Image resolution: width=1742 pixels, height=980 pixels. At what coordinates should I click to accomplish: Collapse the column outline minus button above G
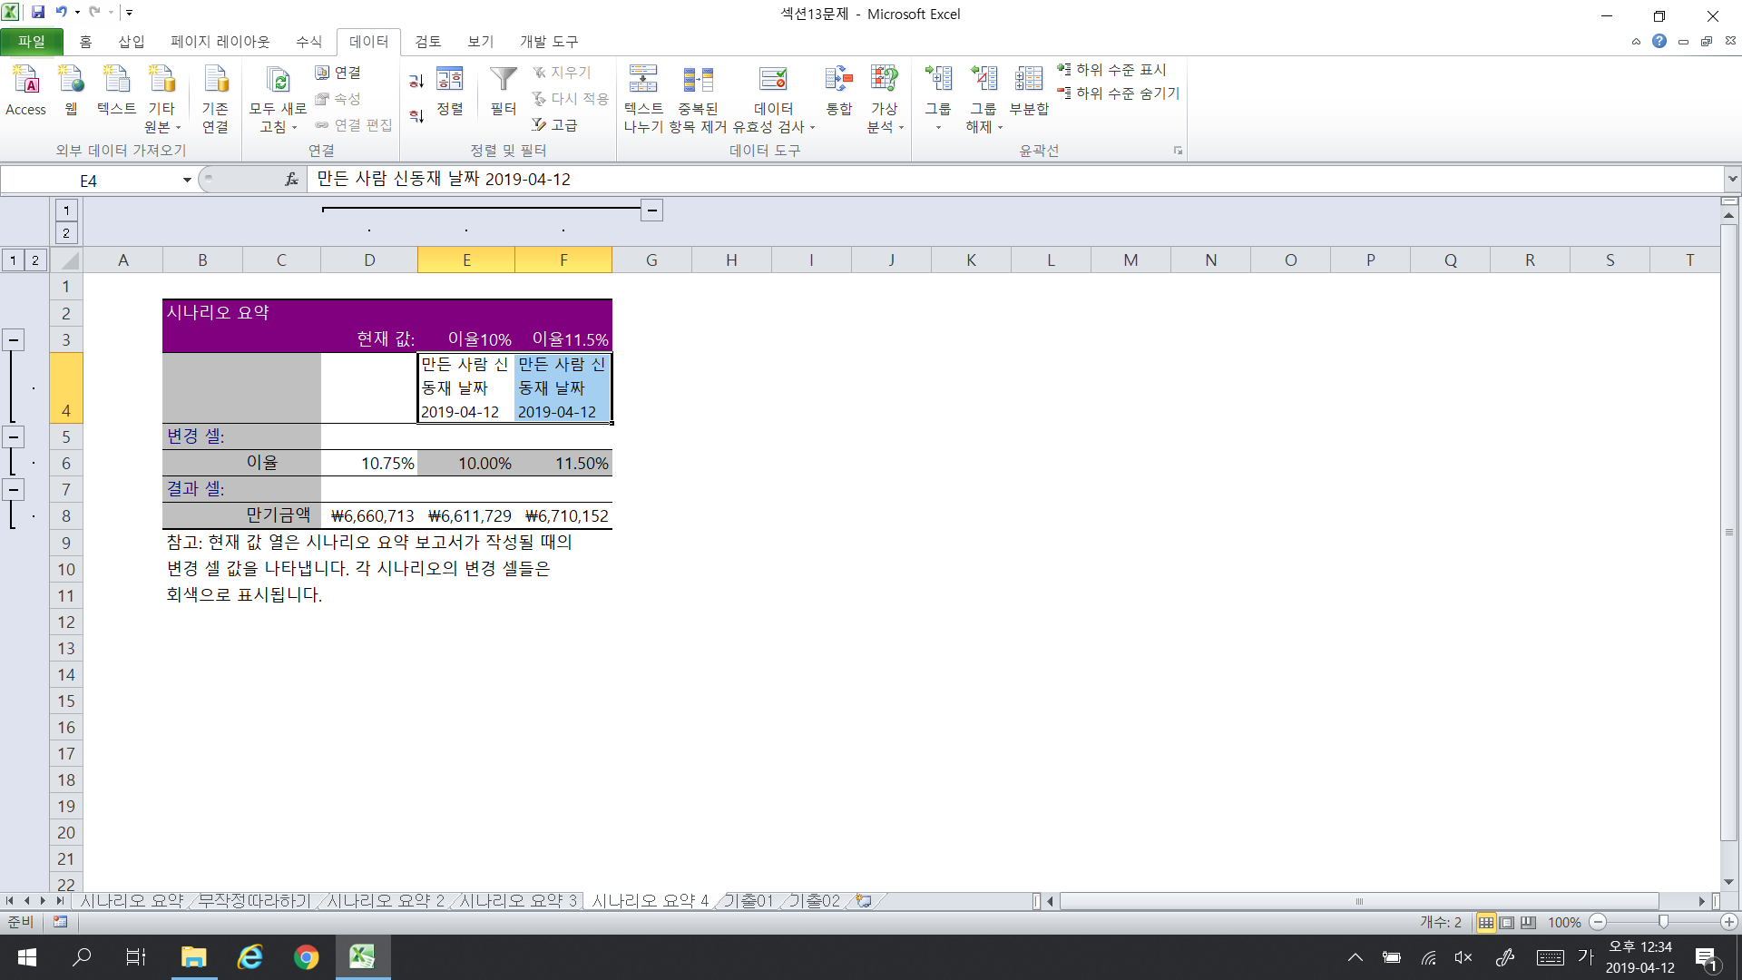(651, 211)
